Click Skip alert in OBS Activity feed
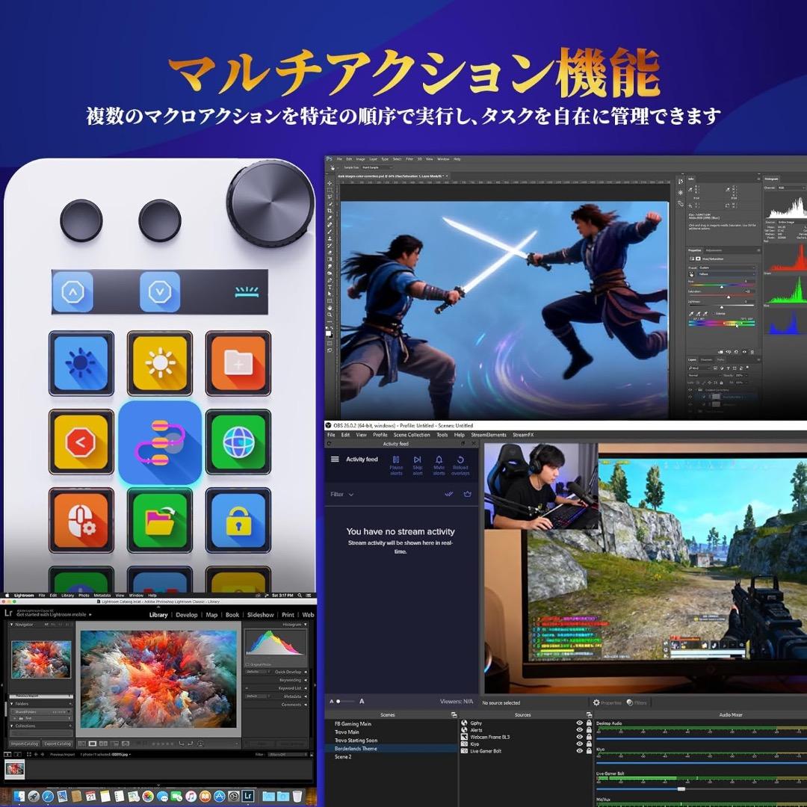This screenshot has height=807, width=807. 418,465
